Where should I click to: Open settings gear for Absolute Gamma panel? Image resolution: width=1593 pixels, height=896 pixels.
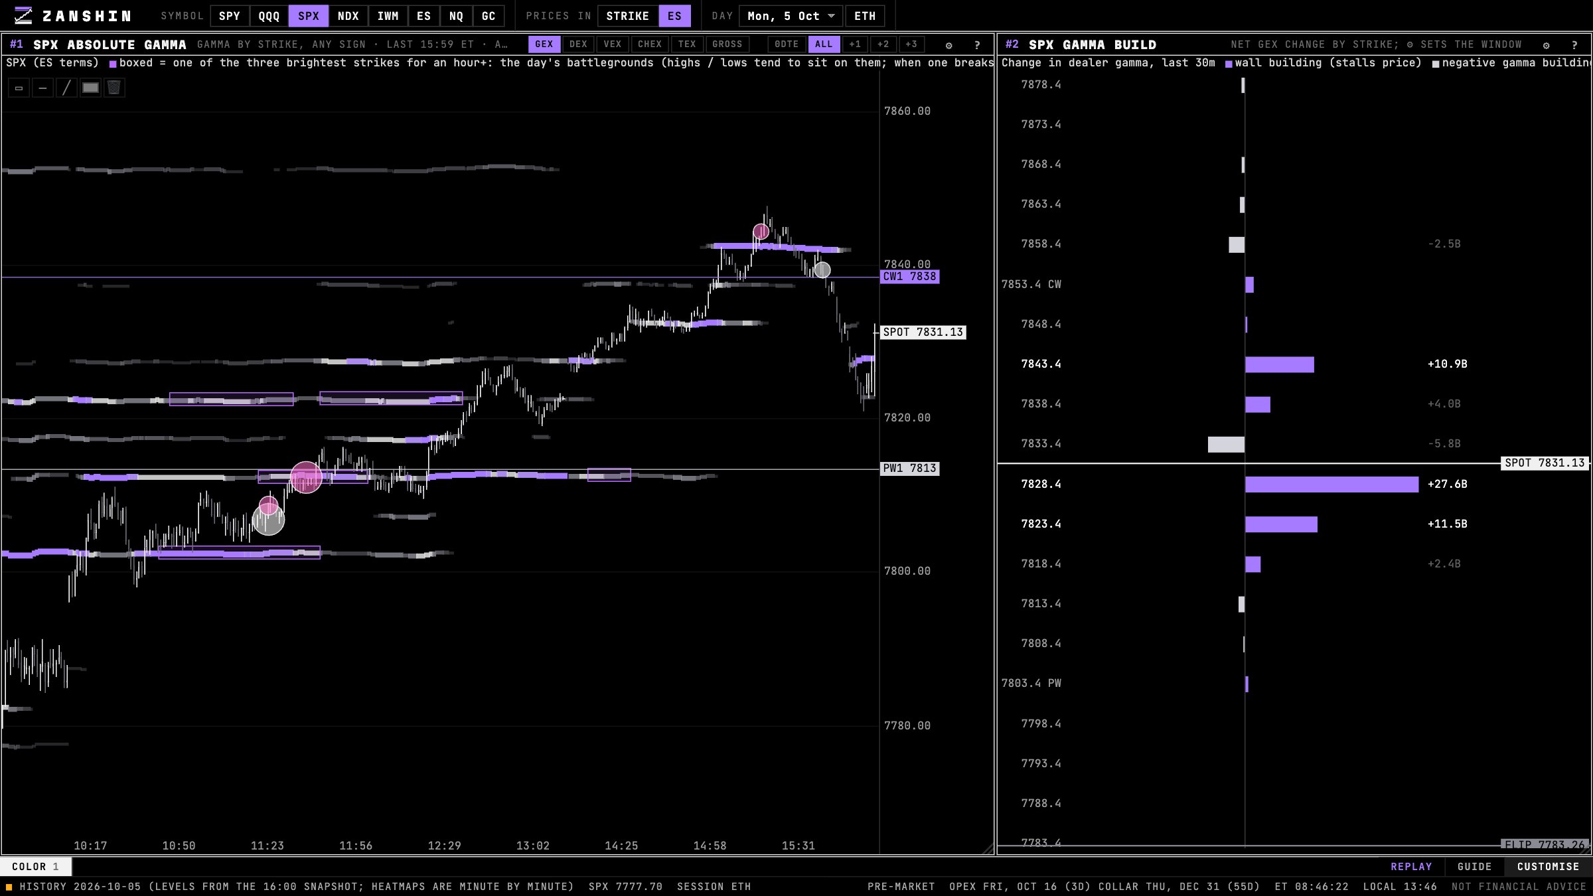948,45
